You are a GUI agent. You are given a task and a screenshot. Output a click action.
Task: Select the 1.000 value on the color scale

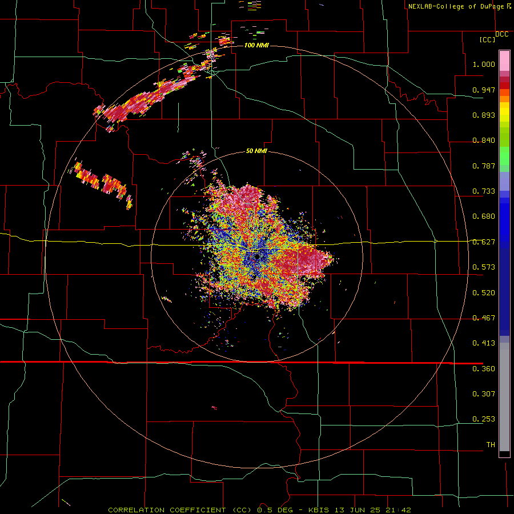pyautogui.click(x=484, y=64)
